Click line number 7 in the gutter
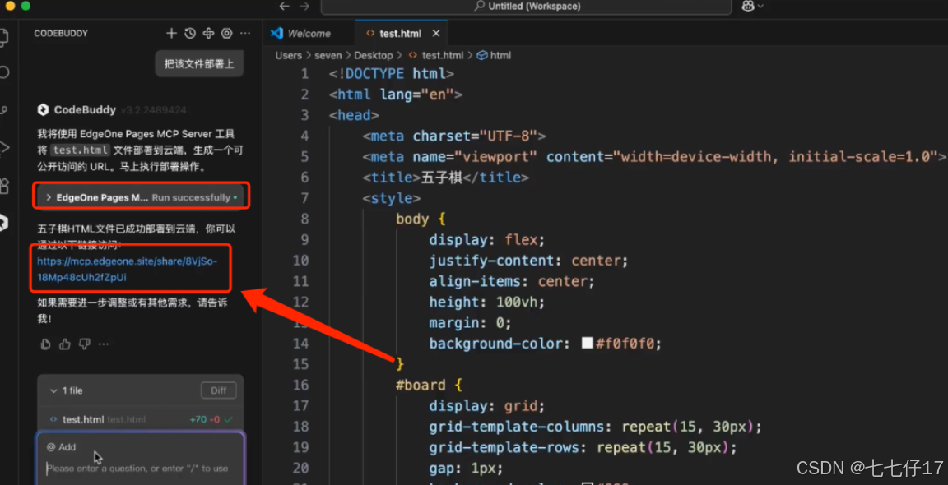This screenshot has height=485, width=948. (x=304, y=198)
